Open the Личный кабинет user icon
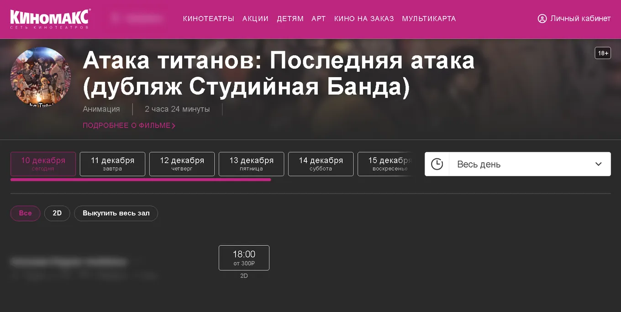This screenshot has height=312, width=621. [x=542, y=19]
